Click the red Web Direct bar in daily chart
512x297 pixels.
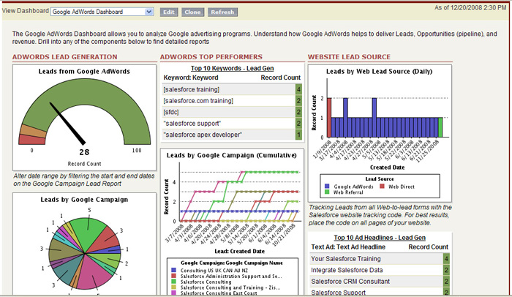[x=329, y=118]
